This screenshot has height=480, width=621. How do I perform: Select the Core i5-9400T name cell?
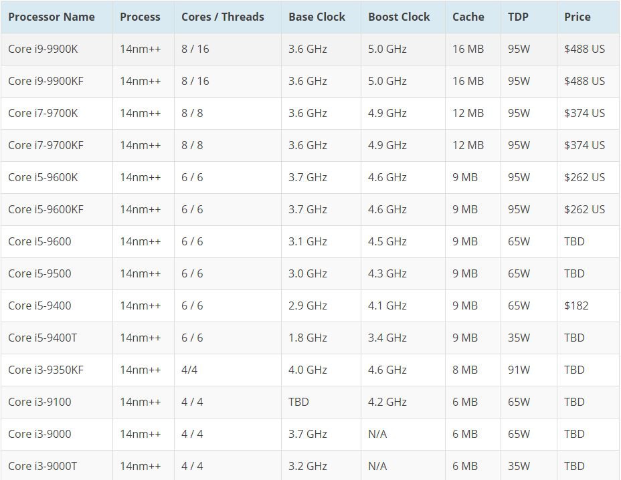pyautogui.click(x=42, y=338)
